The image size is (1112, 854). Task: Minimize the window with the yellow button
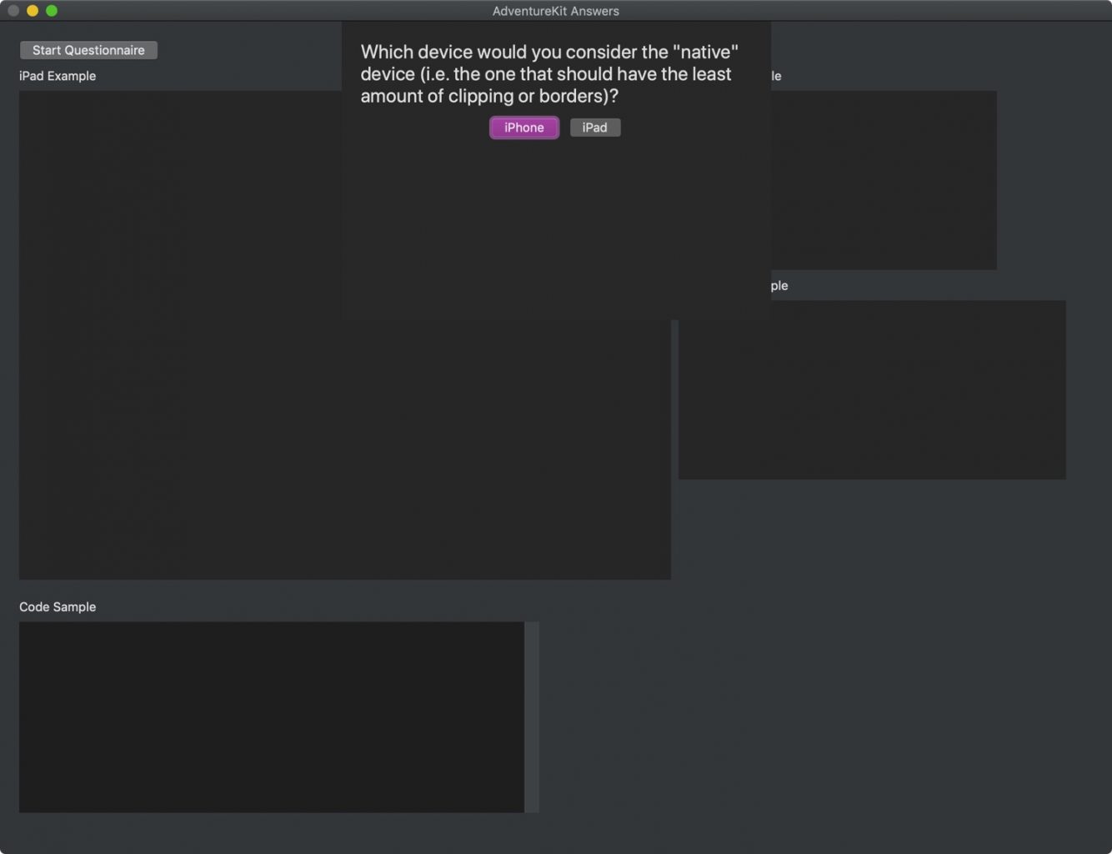33,11
